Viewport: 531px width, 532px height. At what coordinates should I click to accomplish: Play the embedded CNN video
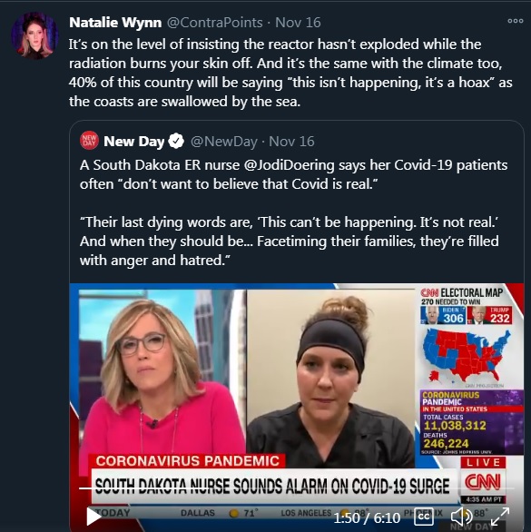93,517
